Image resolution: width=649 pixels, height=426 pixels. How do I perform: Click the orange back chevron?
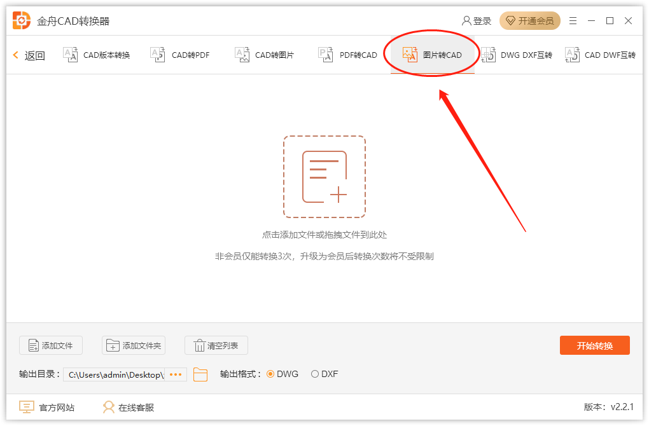tap(16, 55)
